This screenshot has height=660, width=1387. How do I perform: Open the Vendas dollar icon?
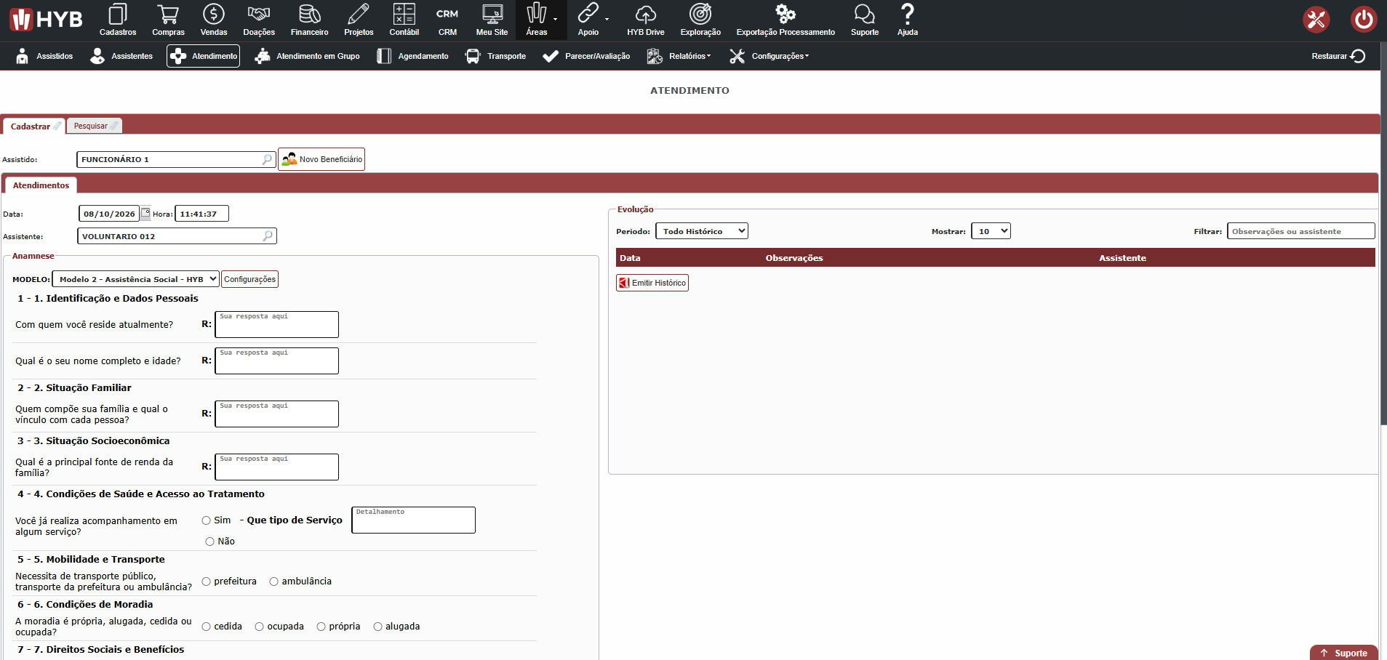pos(214,14)
